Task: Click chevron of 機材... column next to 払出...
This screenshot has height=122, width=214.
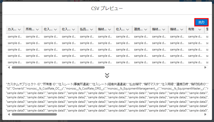Action: point(110,29)
